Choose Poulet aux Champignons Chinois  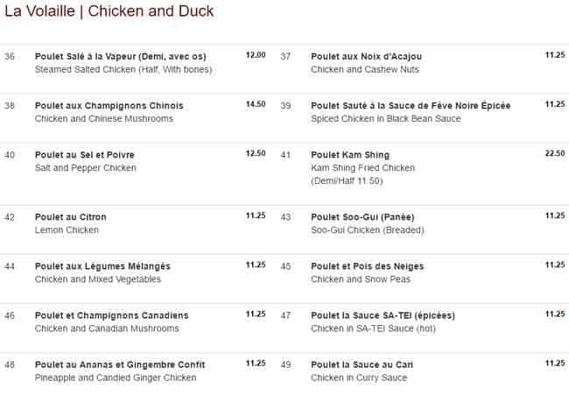[x=109, y=106]
